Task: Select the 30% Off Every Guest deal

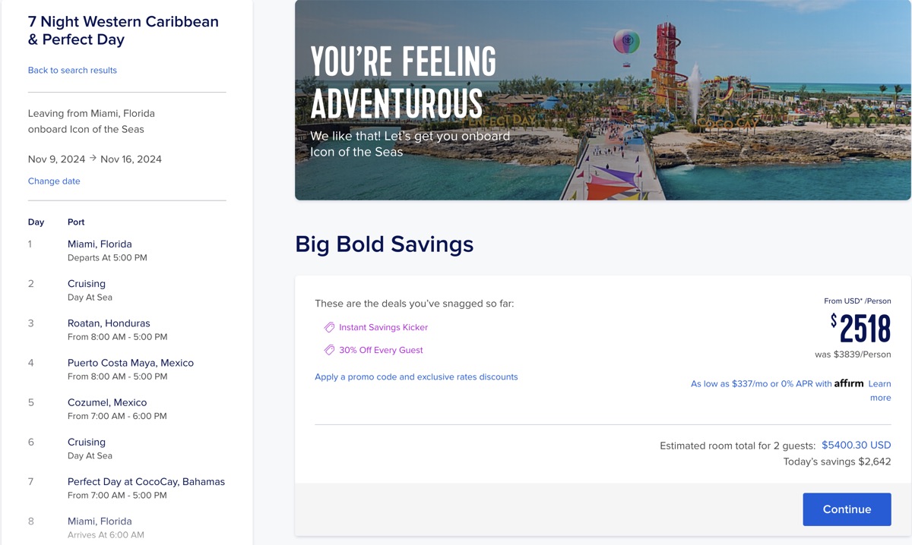Action: pos(381,350)
